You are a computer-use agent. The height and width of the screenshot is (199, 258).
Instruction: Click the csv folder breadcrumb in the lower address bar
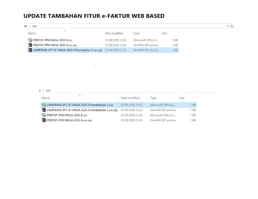(48, 91)
